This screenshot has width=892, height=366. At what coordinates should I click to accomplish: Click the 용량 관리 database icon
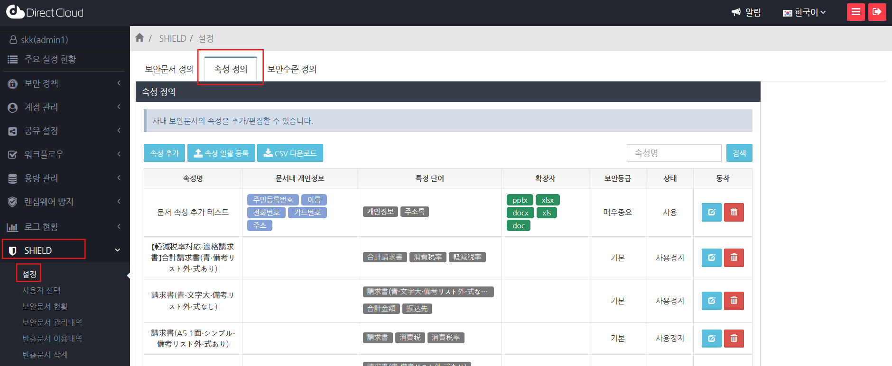click(x=13, y=179)
